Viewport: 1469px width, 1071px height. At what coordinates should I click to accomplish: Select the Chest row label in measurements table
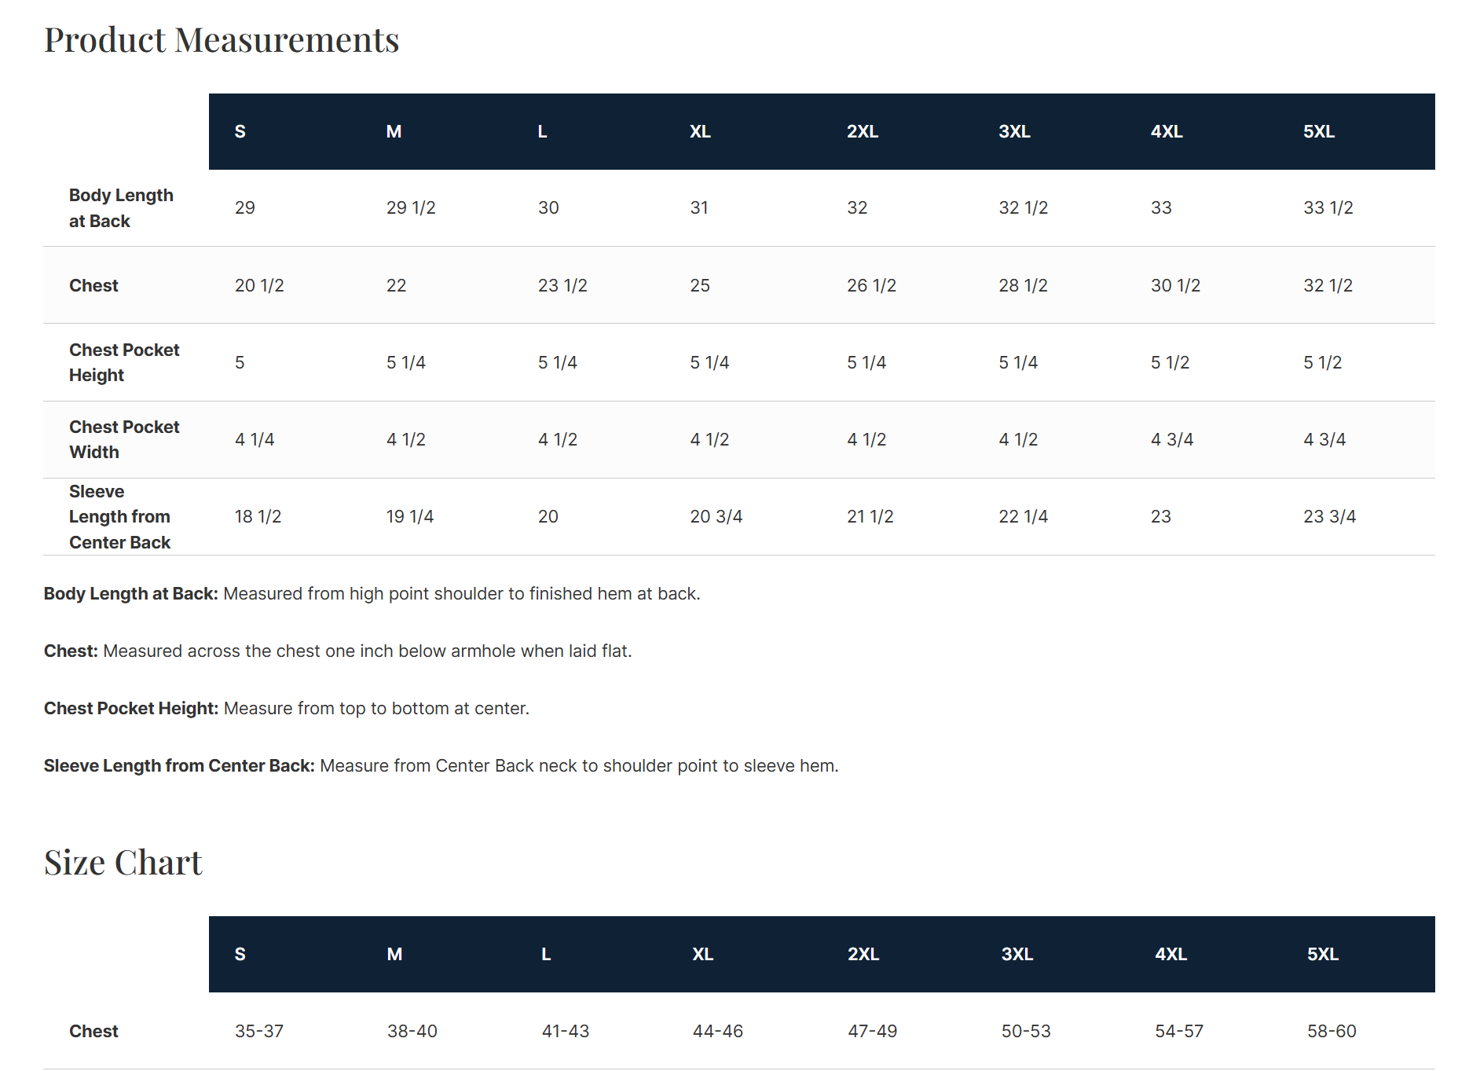click(x=93, y=286)
